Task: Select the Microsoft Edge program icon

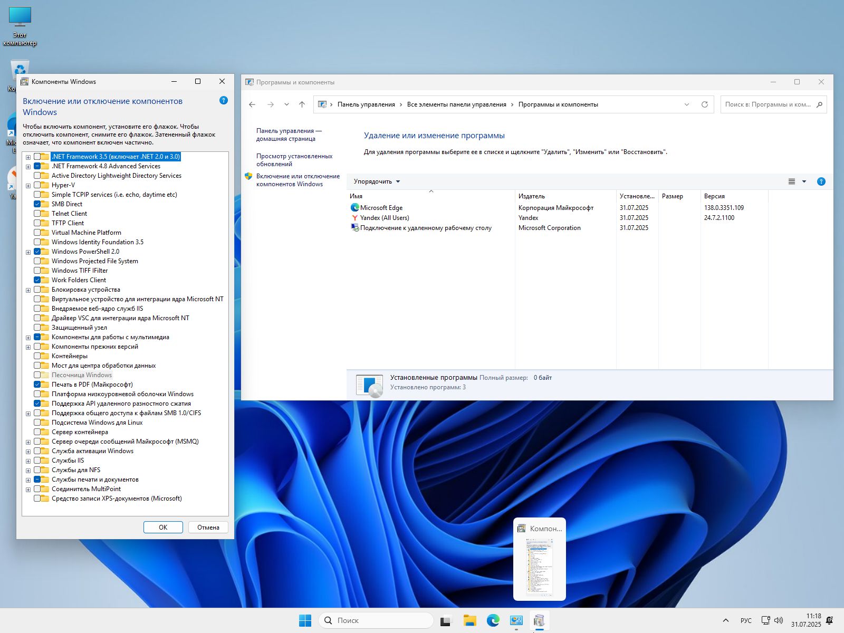Action: coord(354,208)
